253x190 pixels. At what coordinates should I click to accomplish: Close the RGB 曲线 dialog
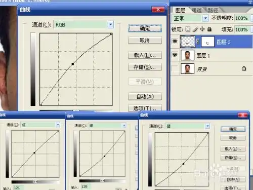point(158,10)
